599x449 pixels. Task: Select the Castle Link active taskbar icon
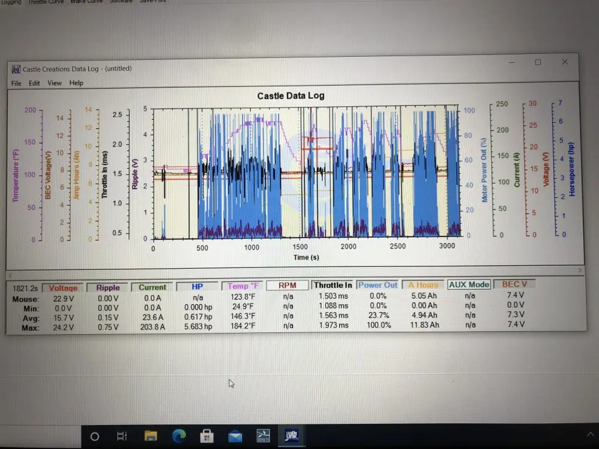[x=292, y=435]
